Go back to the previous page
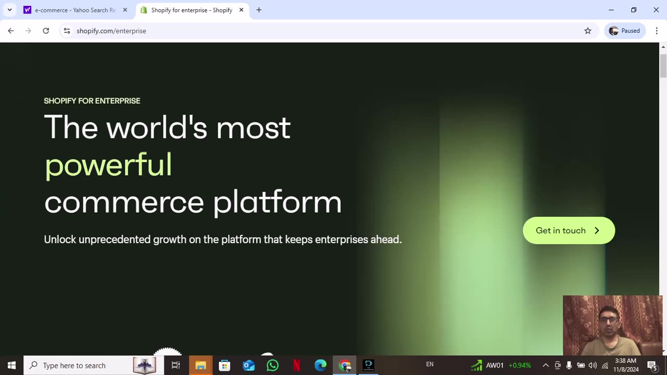667x375 pixels. point(11,31)
